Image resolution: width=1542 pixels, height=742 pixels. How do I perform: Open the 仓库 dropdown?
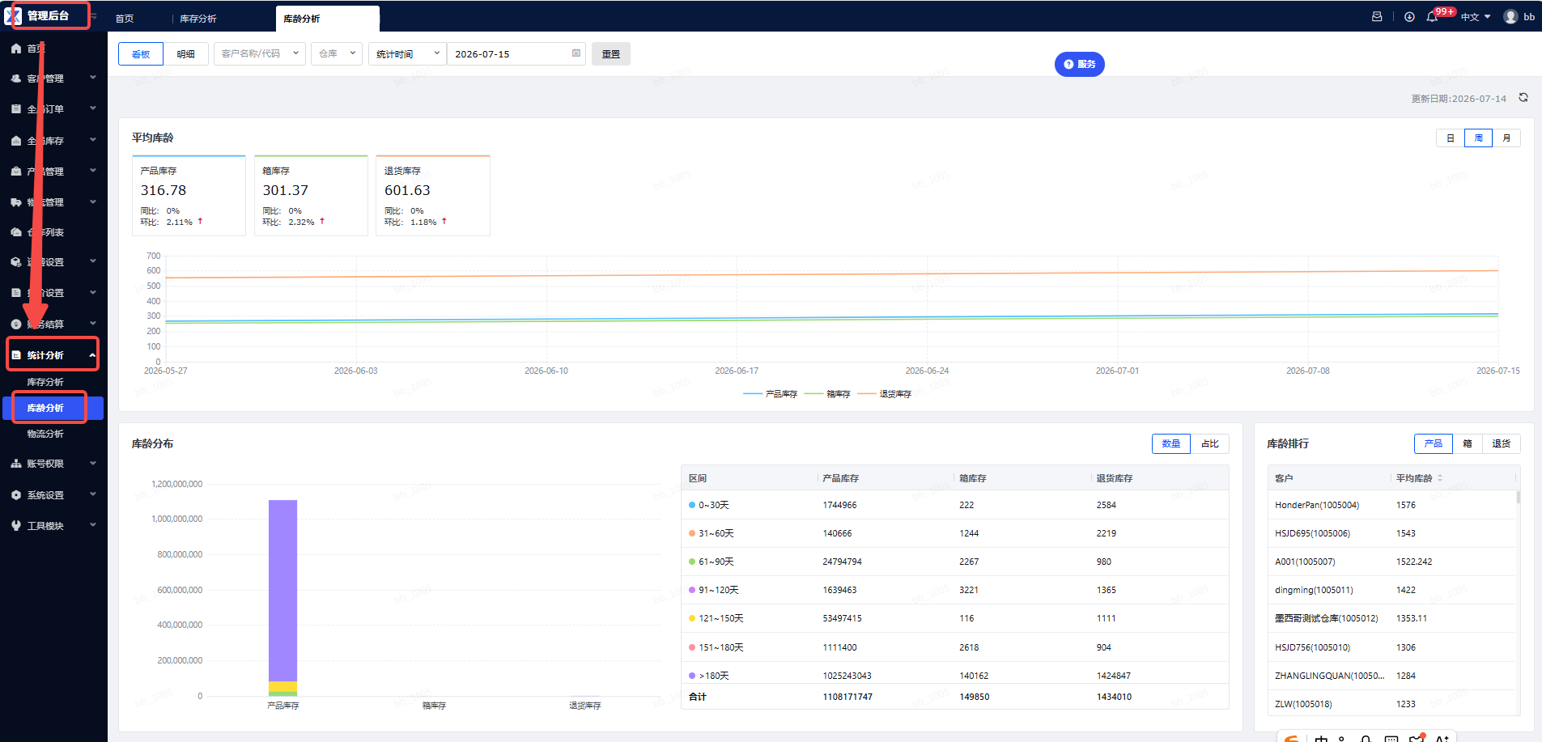tap(336, 53)
